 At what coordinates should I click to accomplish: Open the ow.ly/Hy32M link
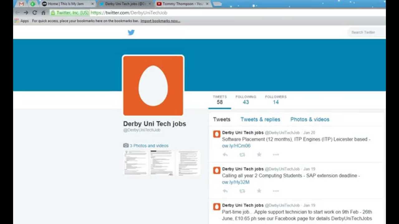tap(236, 182)
